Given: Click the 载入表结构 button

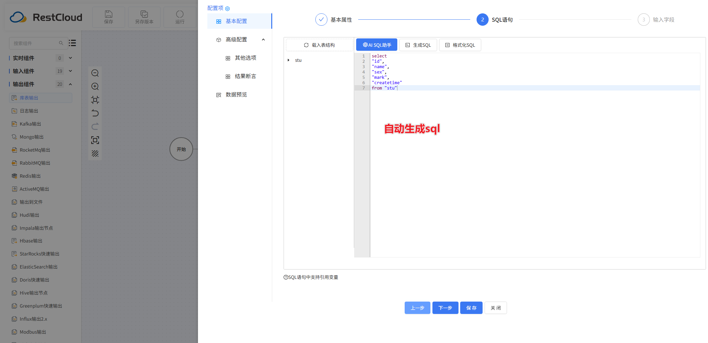Looking at the screenshot, I should [x=319, y=44].
